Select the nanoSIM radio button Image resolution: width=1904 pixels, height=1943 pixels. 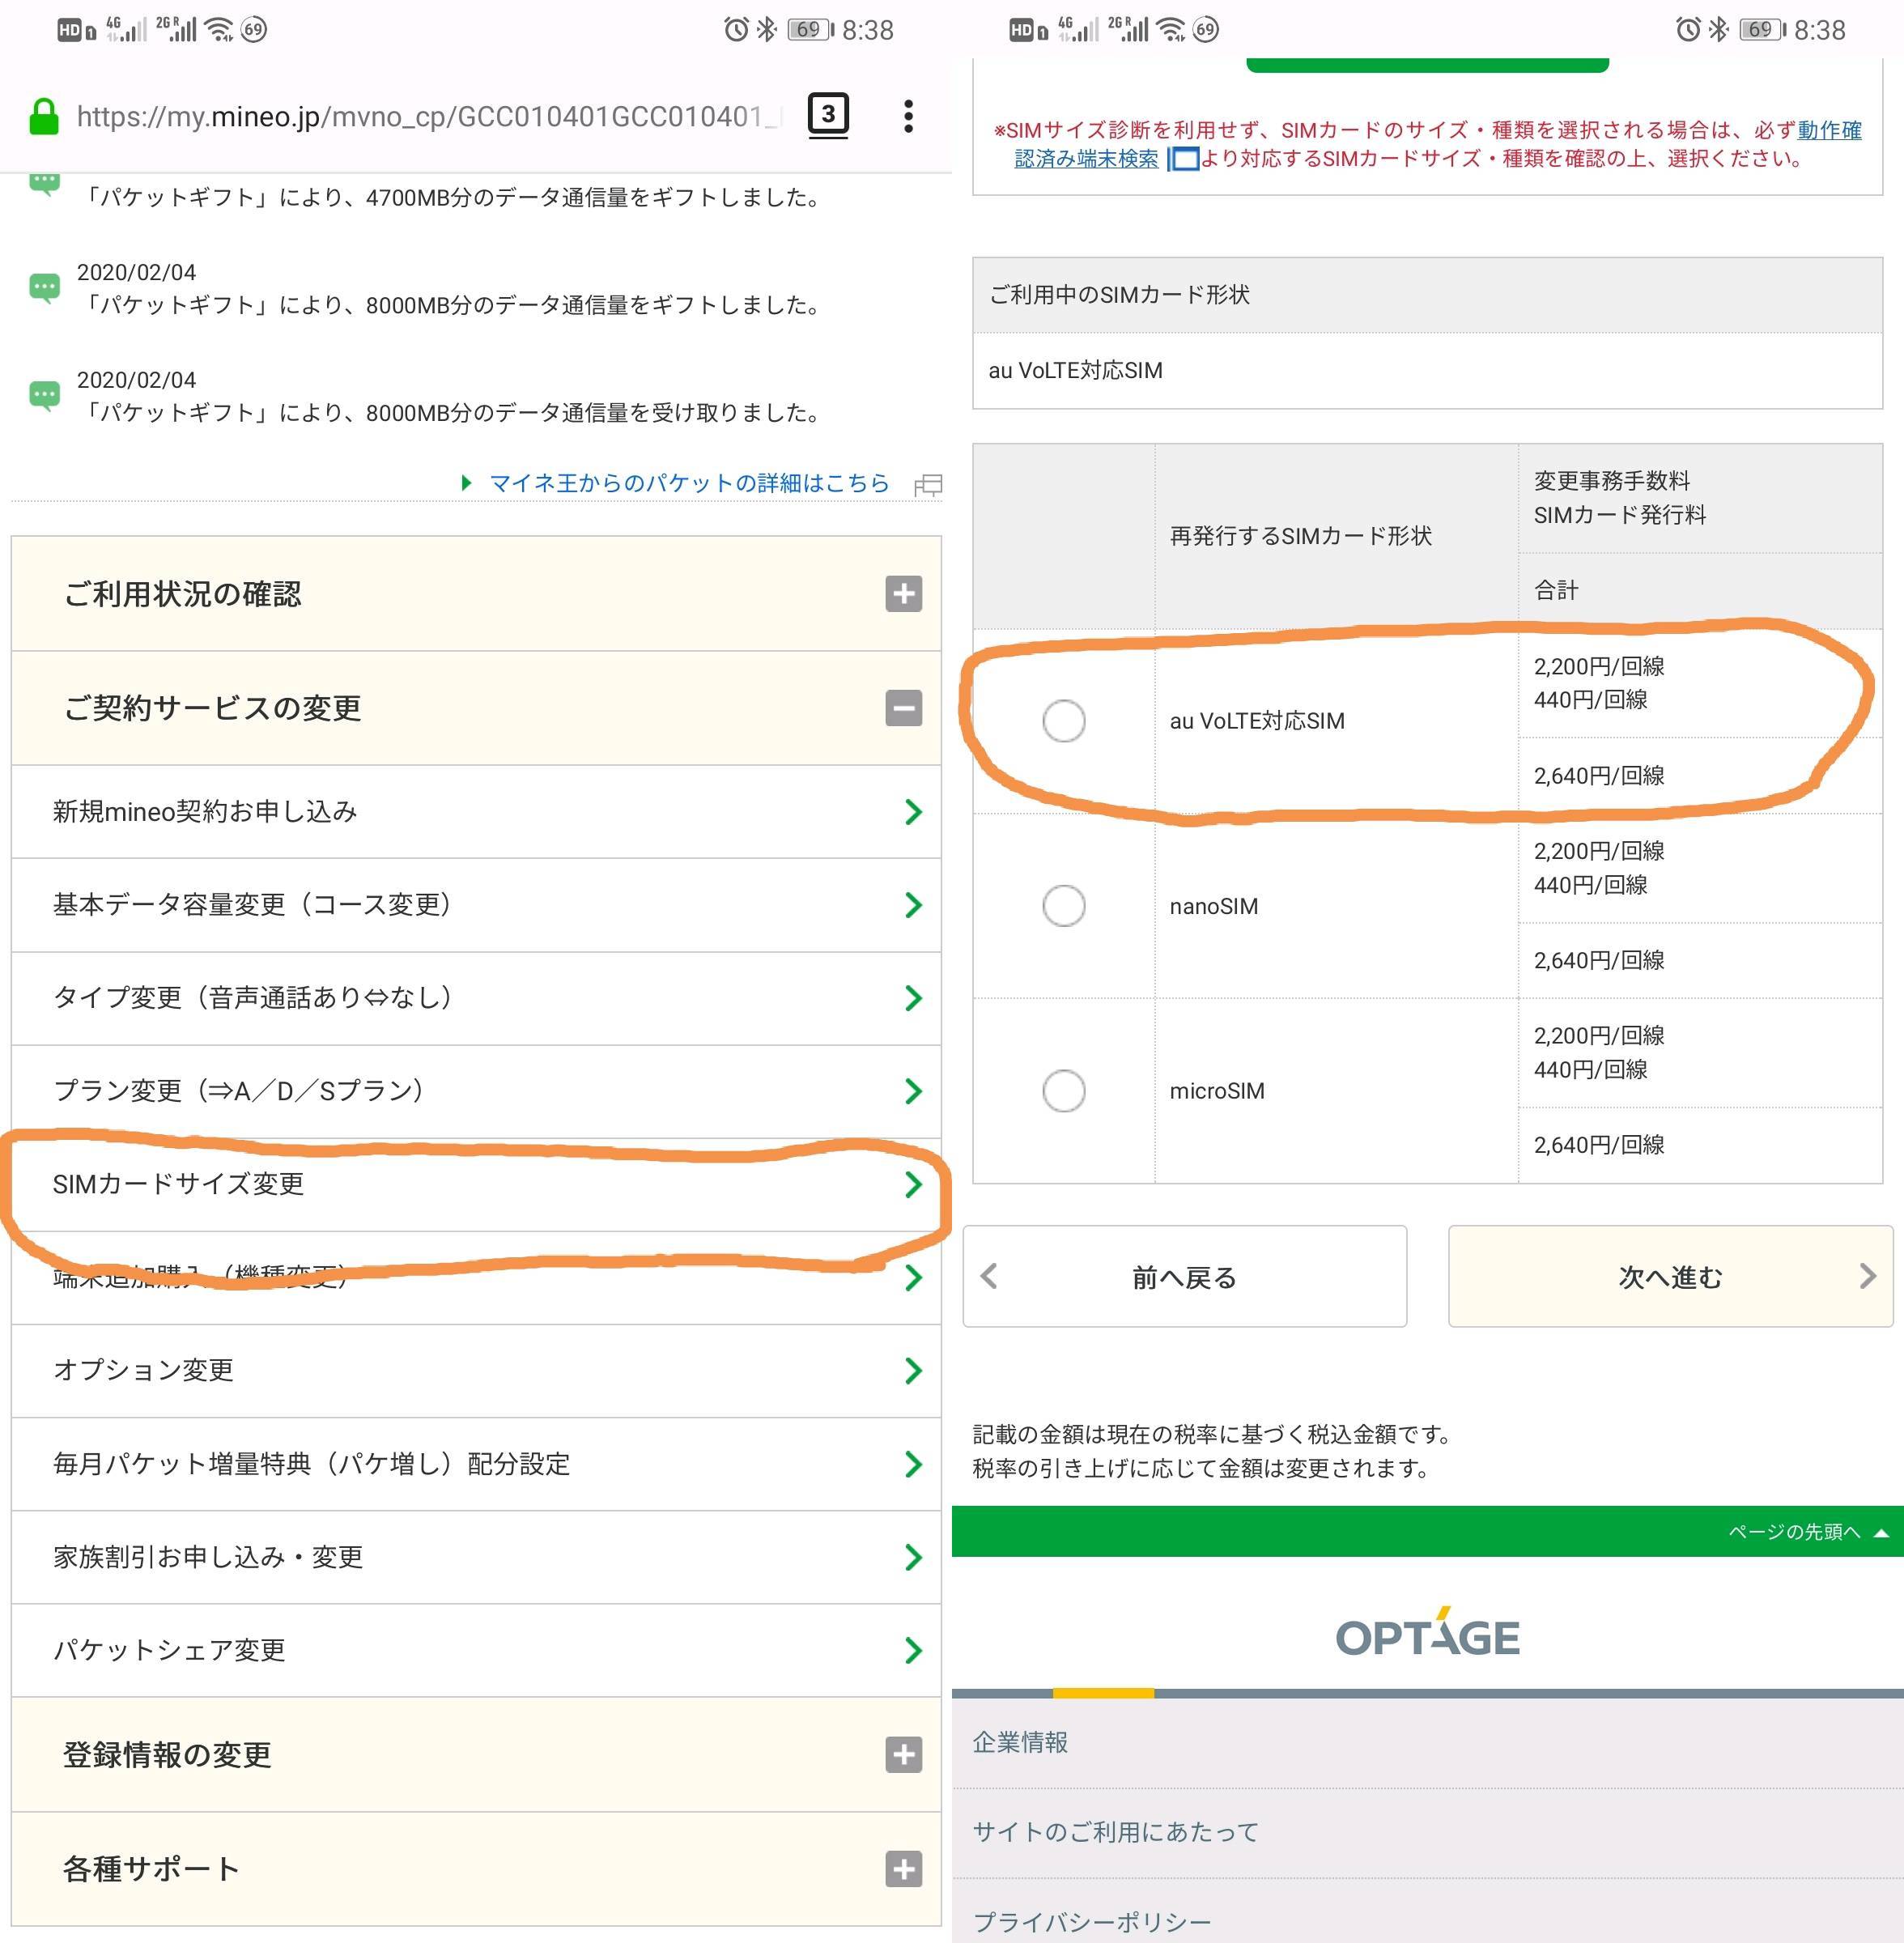point(1063,905)
